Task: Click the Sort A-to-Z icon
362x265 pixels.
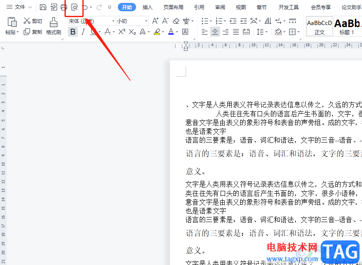Action: point(268,21)
